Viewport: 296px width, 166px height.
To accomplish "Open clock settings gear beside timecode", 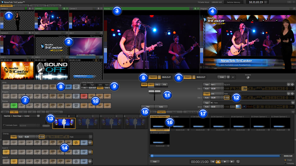I will (x=265, y=2).
